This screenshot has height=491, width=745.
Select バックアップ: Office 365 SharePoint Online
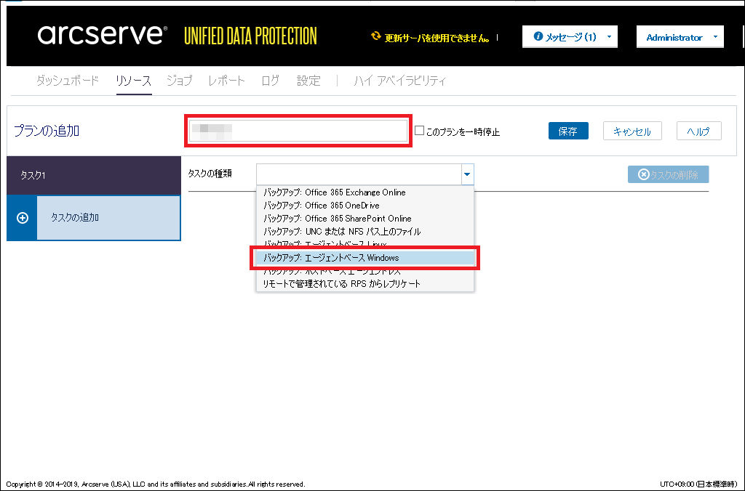coord(365,218)
